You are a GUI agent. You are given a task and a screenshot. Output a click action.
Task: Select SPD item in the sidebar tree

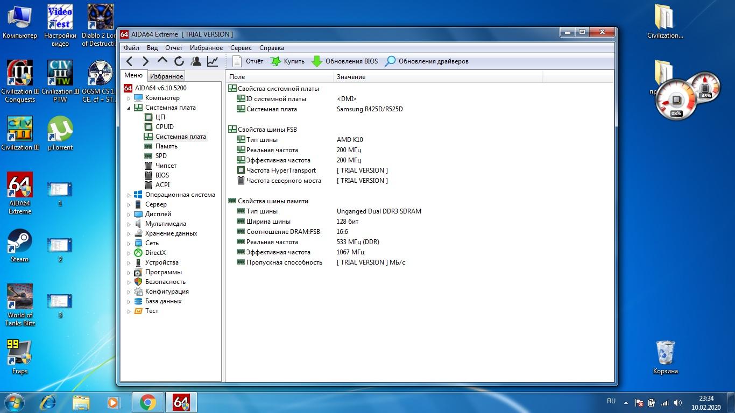[x=161, y=156]
